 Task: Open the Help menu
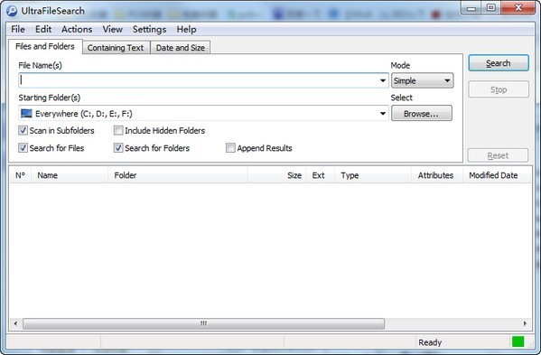coord(186,29)
